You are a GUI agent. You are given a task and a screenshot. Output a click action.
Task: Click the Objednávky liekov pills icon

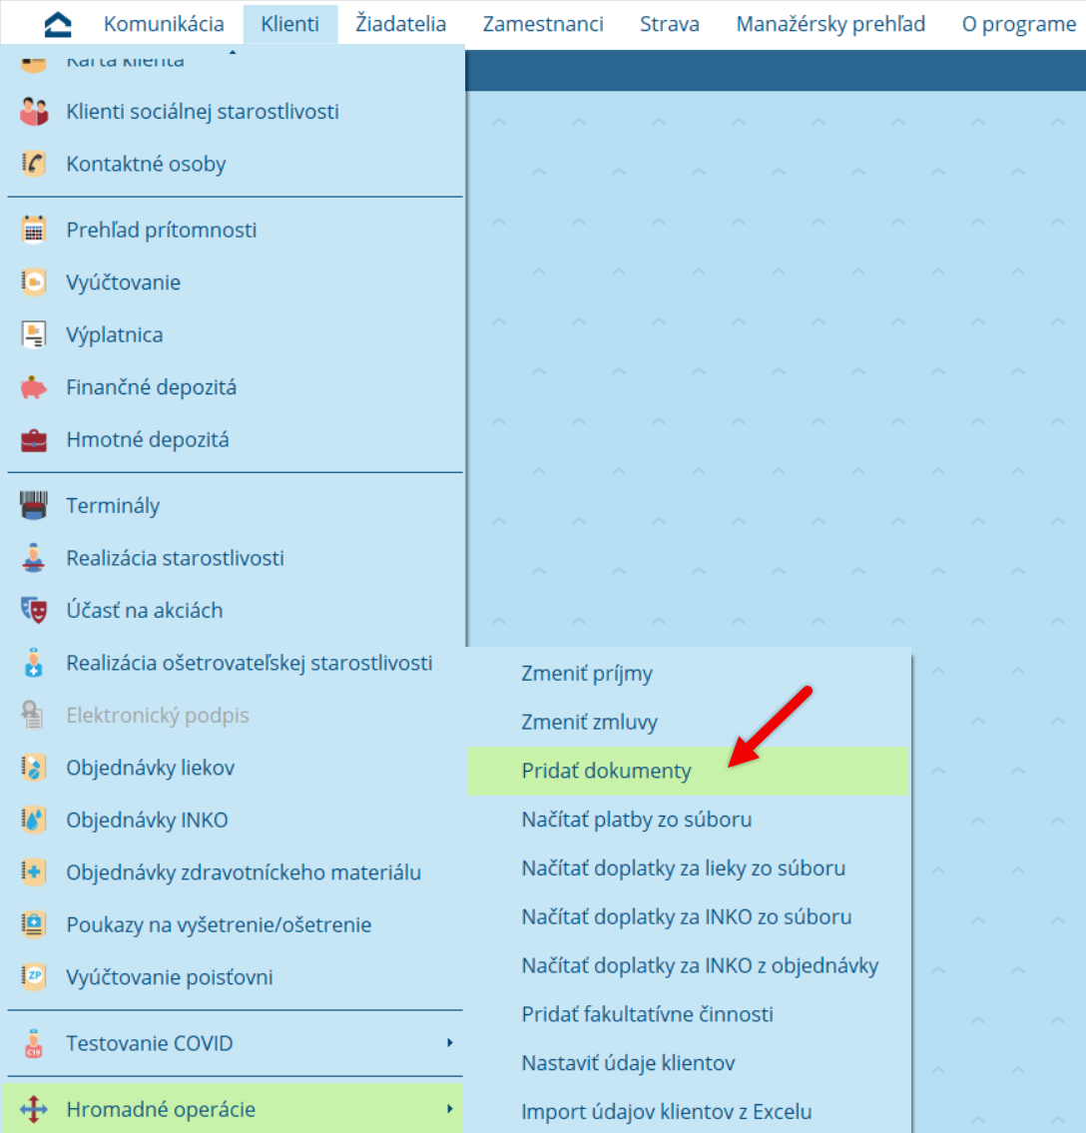coord(33,768)
